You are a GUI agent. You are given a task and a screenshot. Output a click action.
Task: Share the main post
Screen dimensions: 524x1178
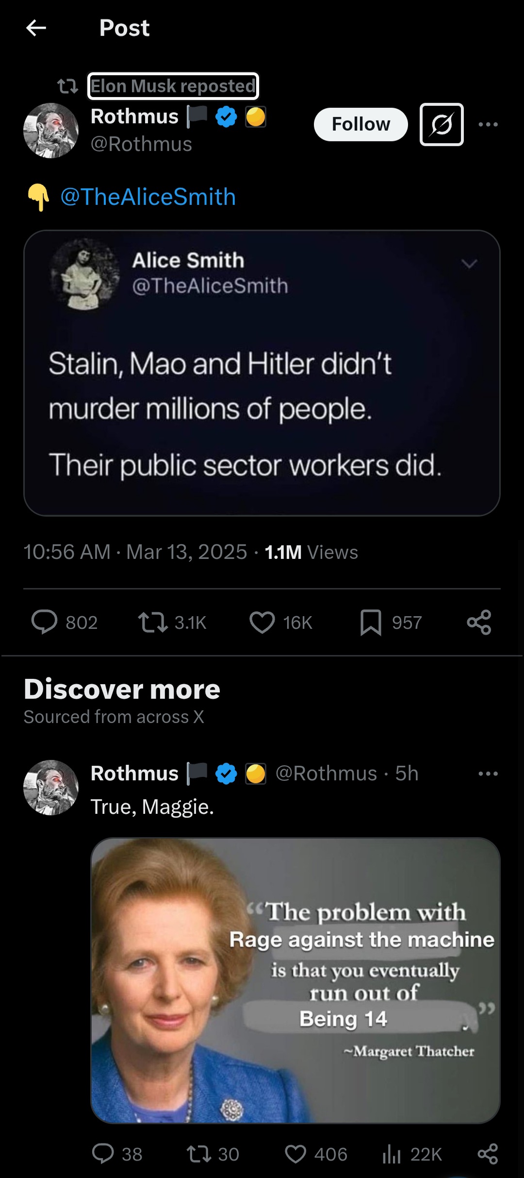point(479,622)
